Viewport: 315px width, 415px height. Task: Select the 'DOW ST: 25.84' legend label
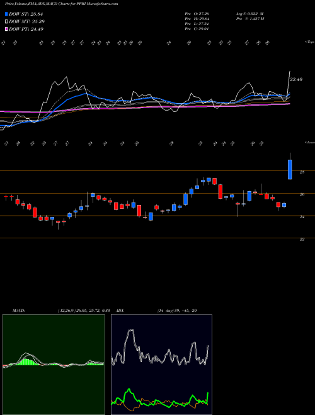pos(26,14)
